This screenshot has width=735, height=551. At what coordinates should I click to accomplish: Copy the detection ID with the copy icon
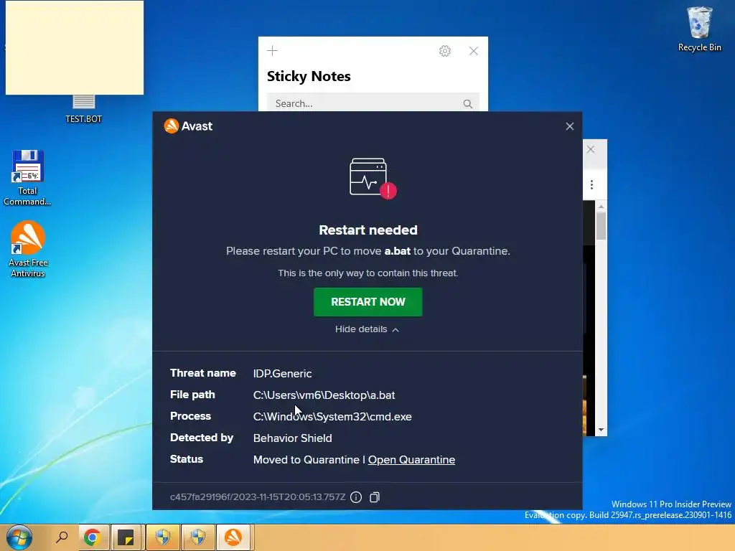(x=374, y=497)
